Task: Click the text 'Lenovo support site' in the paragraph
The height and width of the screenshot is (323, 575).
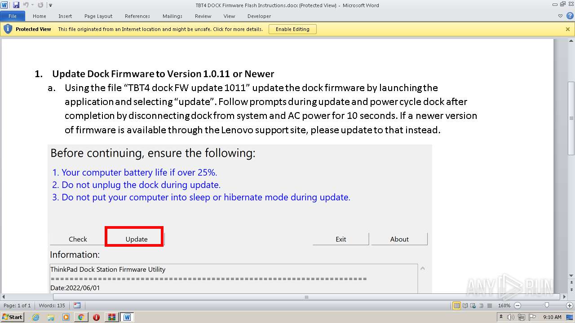Action: click(265, 130)
